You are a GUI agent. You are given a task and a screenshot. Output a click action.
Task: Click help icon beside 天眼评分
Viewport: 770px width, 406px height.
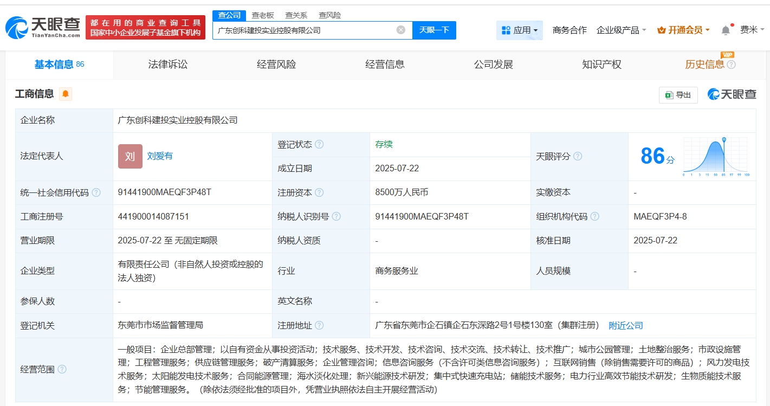pos(578,157)
